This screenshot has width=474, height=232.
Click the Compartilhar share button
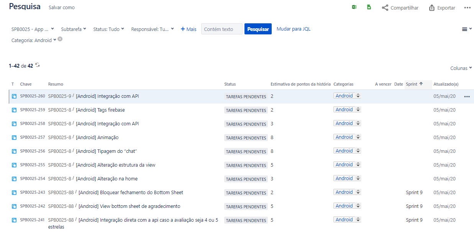click(x=400, y=8)
